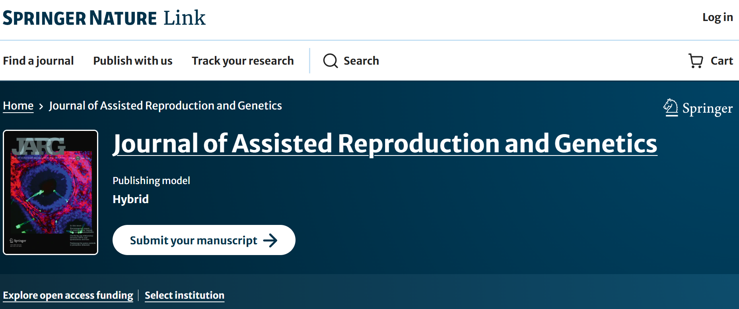
Task: Click the Hybrid publishing model text
Action: pos(130,199)
